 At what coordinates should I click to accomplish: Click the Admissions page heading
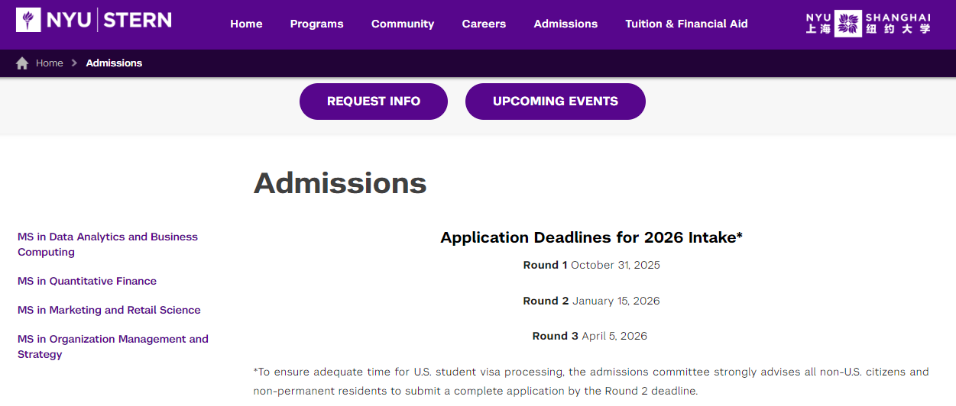pyautogui.click(x=340, y=183)
